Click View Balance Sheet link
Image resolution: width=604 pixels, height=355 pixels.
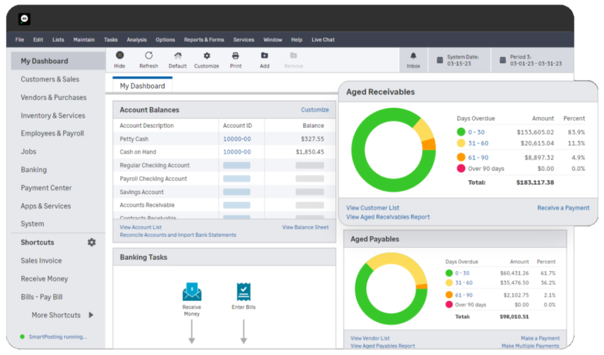(306, 227)
